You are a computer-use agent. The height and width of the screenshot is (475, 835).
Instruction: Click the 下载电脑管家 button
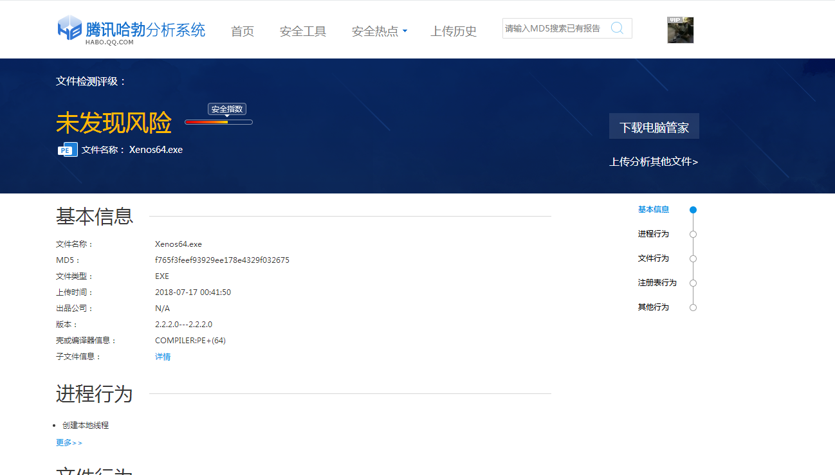pyautogui.click(x=654, y=127)
